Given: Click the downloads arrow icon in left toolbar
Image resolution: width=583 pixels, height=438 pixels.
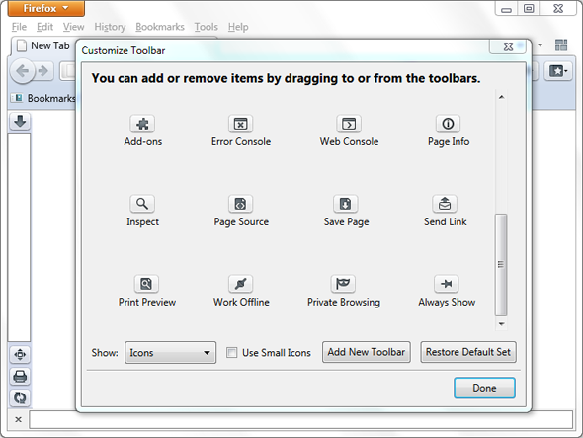Looking at the screenshot, I should point(20,122).
